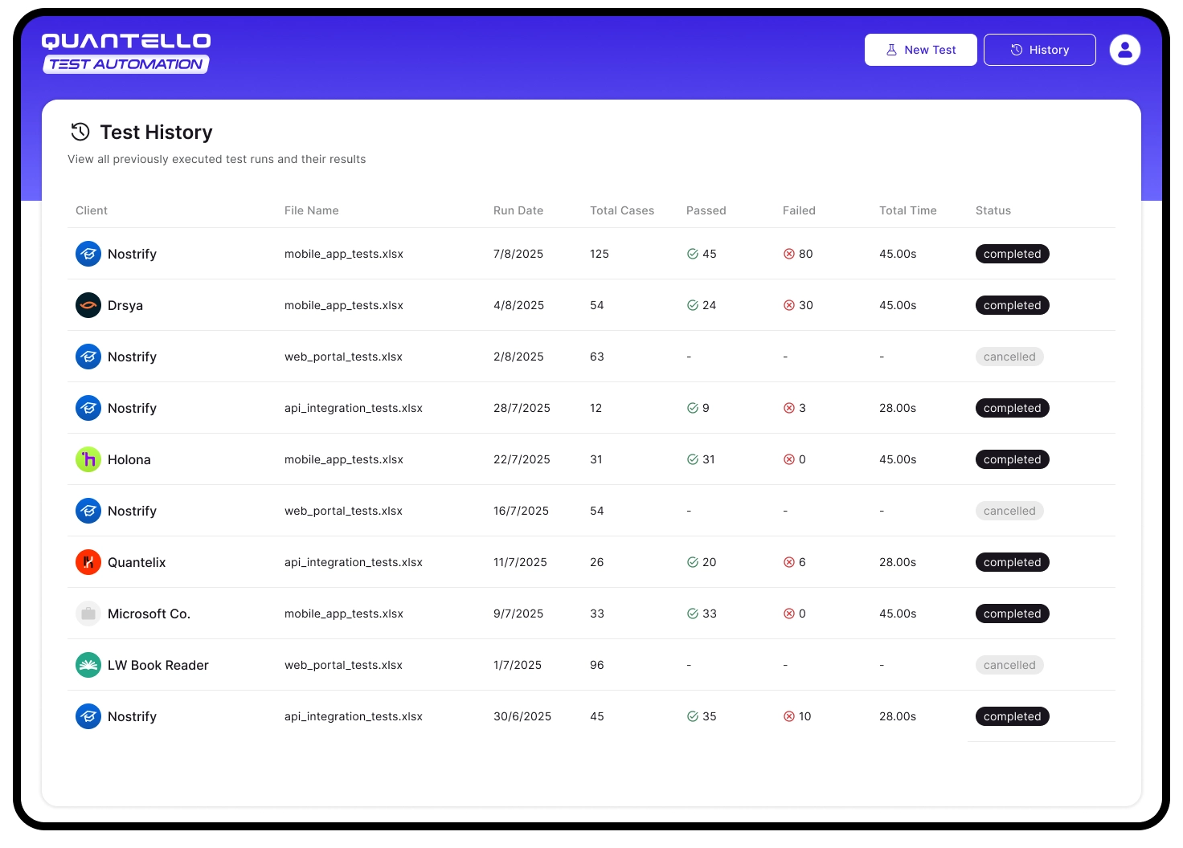Click the Client column header
Screen dimensions: 1183x848
pos(92,210)
